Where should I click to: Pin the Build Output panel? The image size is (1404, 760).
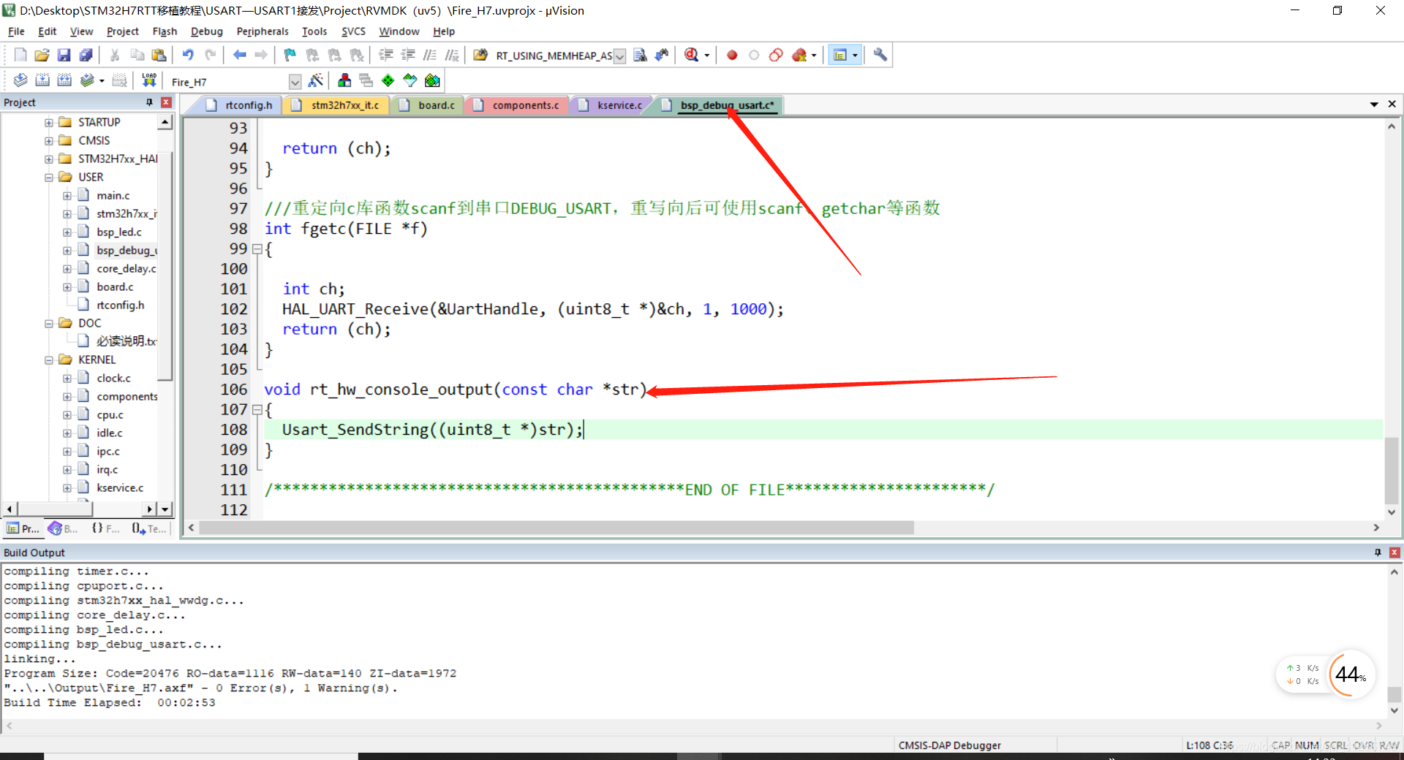tap(1378, 552)
